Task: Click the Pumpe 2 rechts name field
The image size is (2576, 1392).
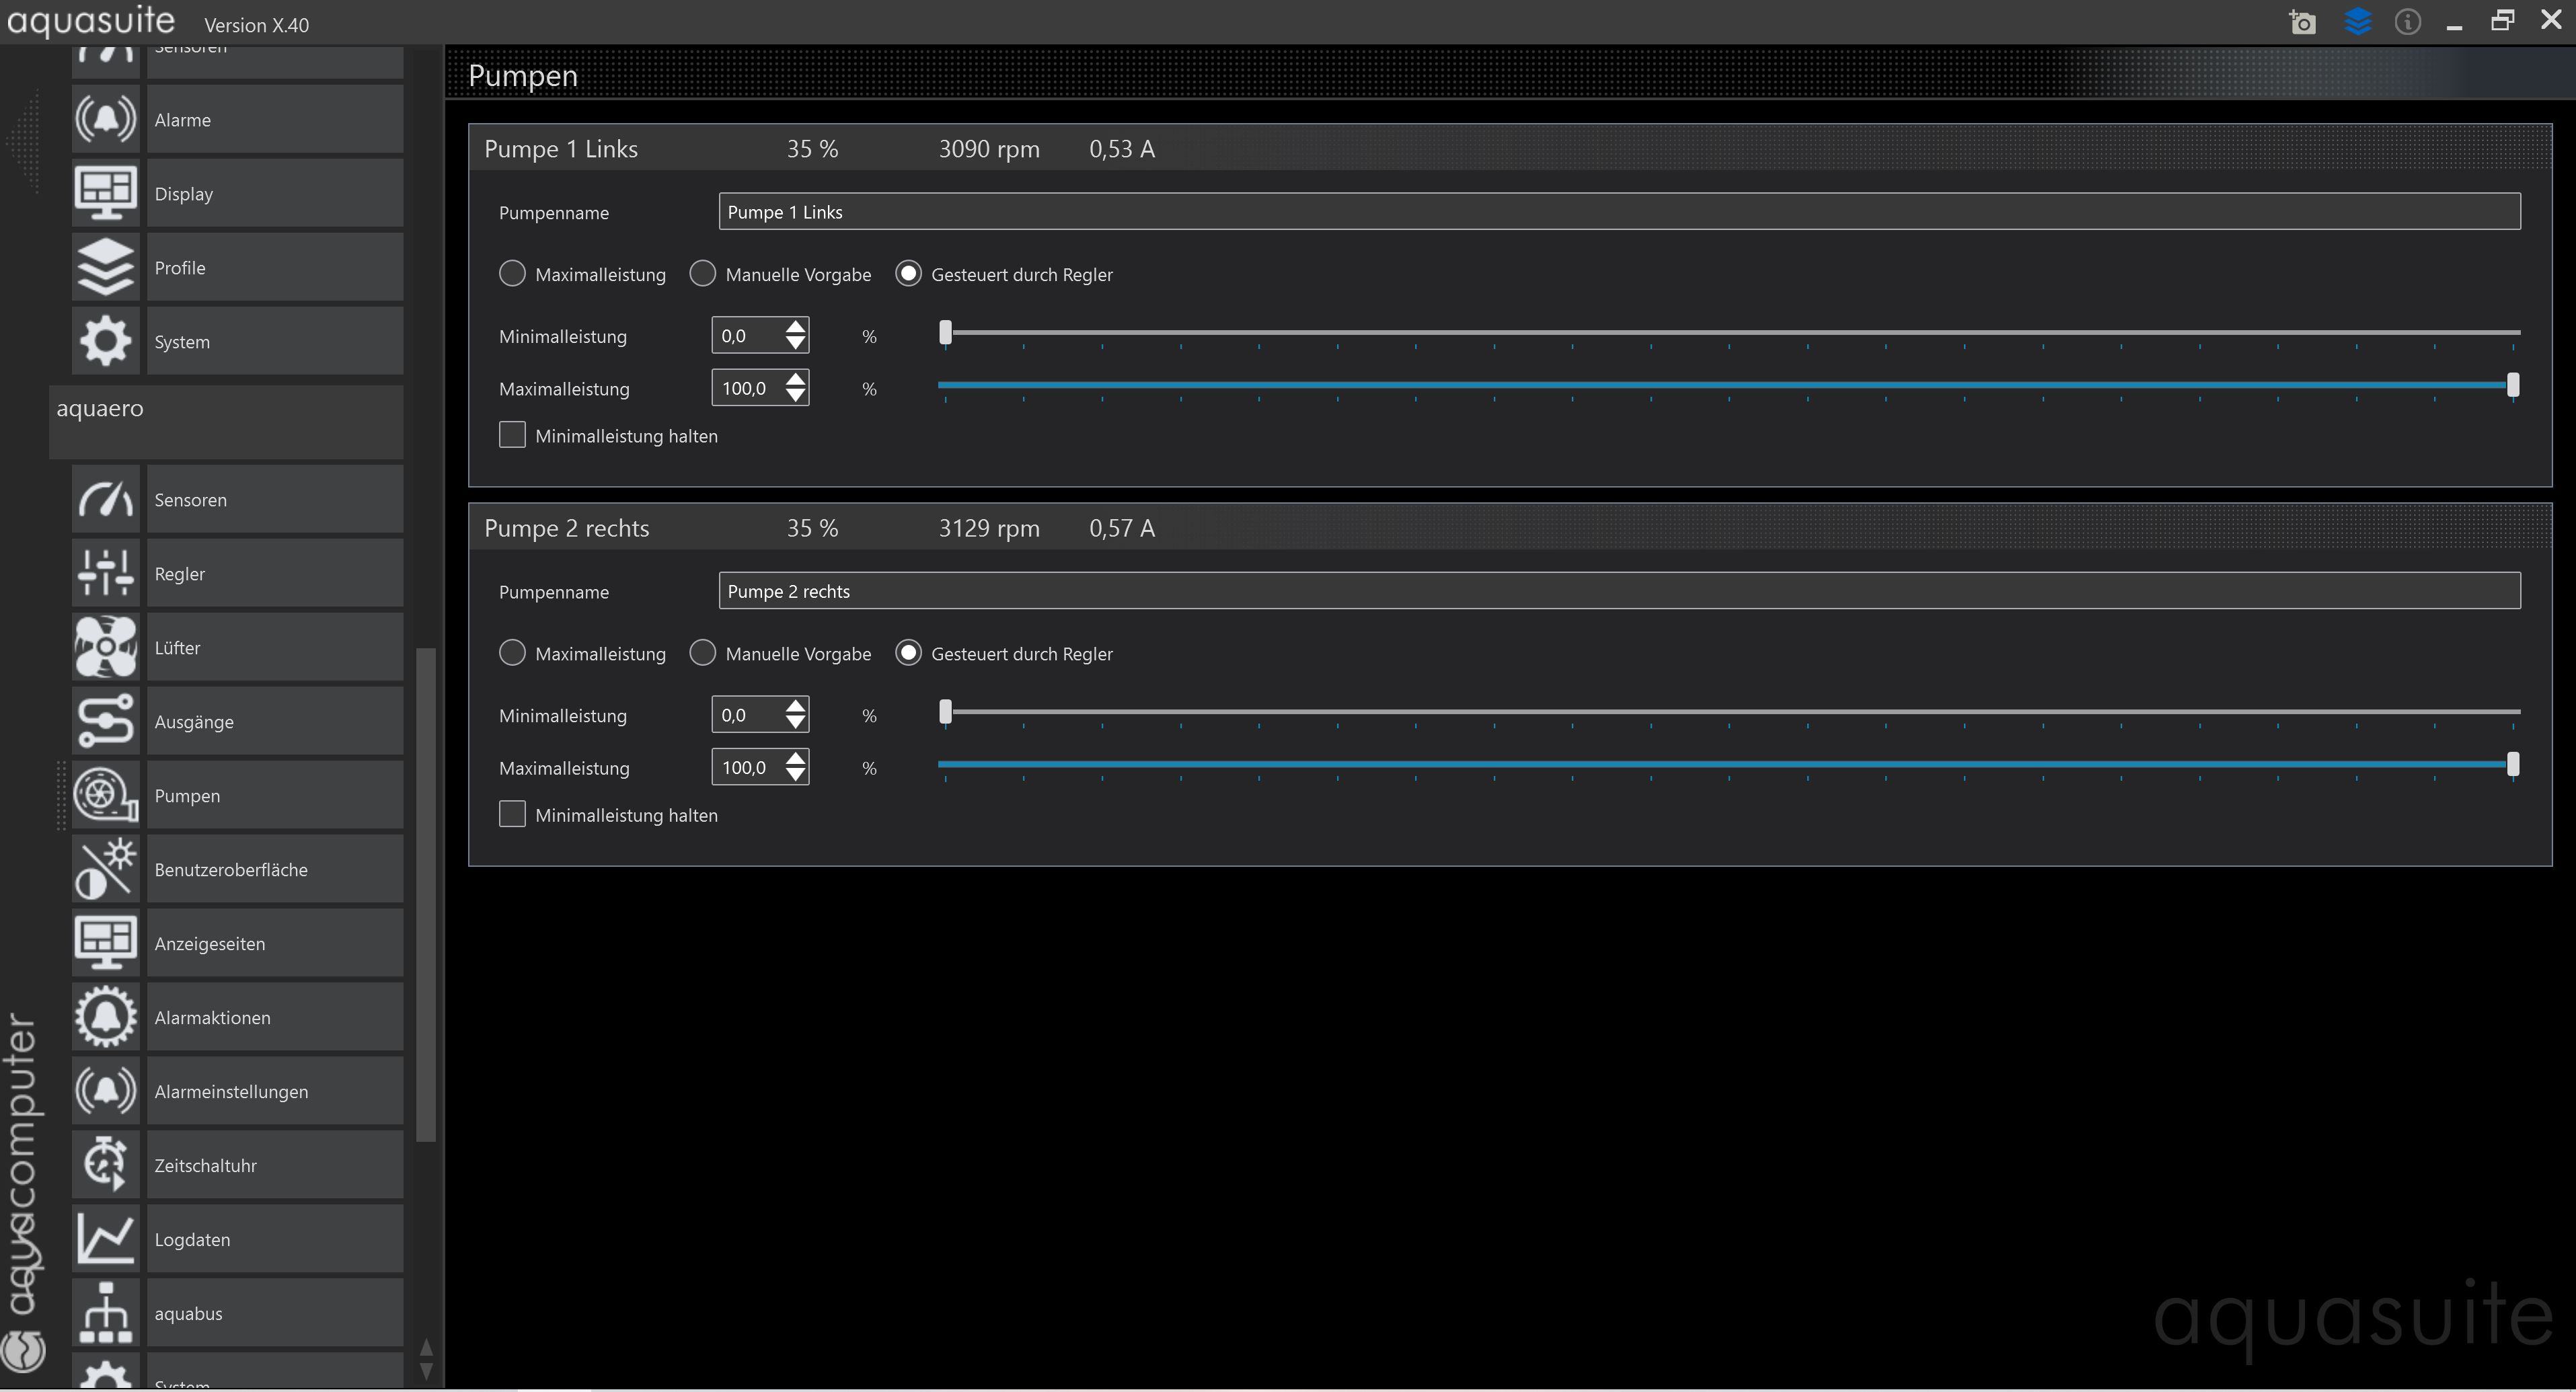Action: pyautogui.click(x=1619, y=590)
